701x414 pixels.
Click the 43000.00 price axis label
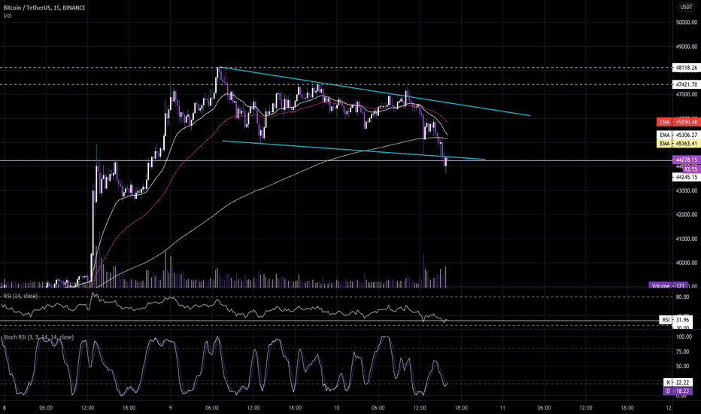687,190
